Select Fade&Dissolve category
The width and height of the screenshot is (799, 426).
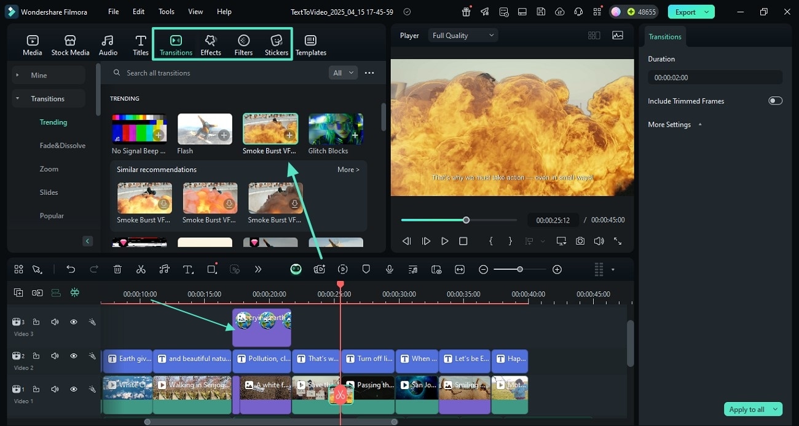coord(63,146)
